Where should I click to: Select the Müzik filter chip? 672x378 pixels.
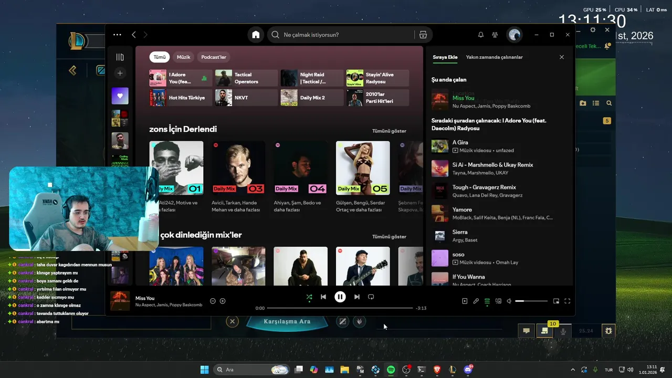click(x=184, y=57)
